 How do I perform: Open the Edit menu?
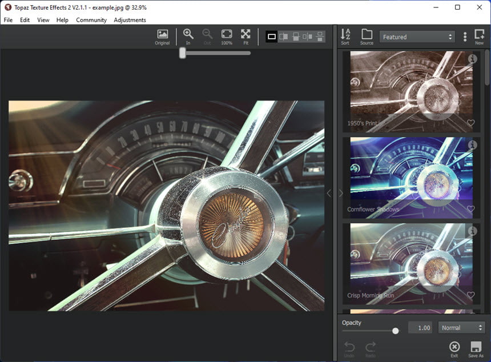point(25,20)
